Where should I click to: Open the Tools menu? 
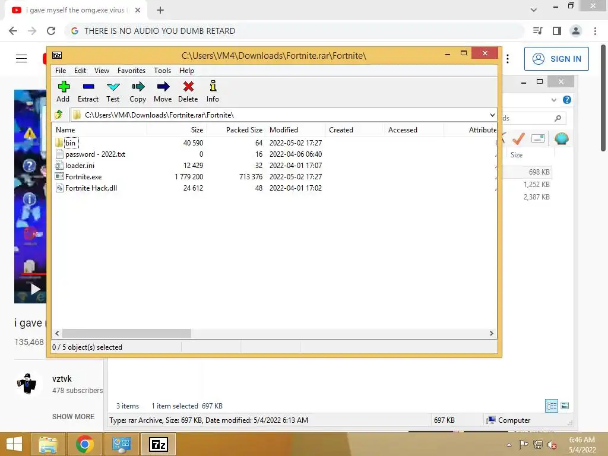(x=162, y=71)
